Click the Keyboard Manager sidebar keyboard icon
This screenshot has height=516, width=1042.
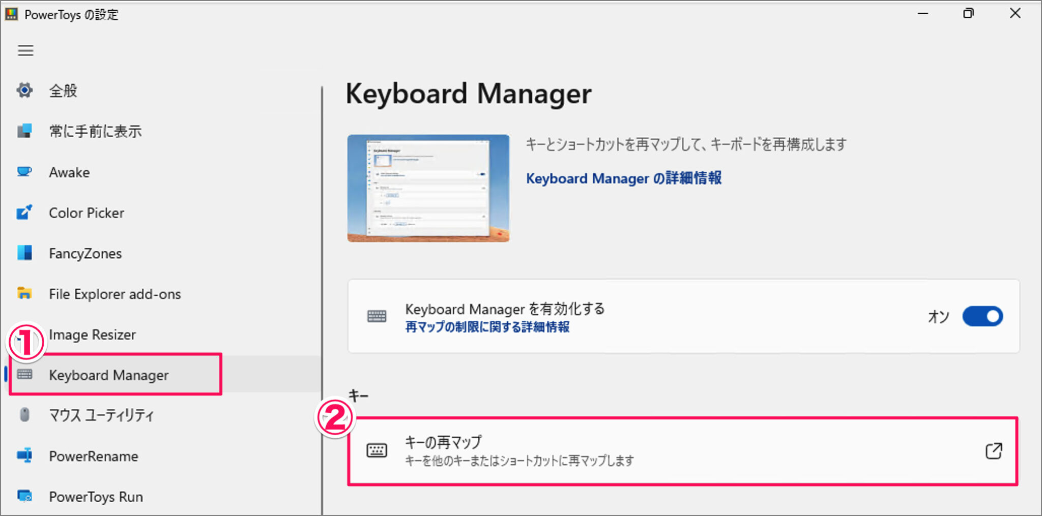click(x=24, y=375)
